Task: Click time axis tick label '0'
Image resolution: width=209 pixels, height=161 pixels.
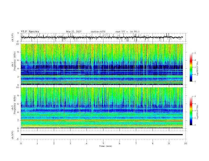Action: pyautogui.click(x=21, y=143)
